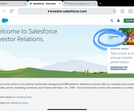Image resolution: width=134 pixels, height=111 pixels.
Task: Go forward with the arrow icon
Action: tap(4, 11)
